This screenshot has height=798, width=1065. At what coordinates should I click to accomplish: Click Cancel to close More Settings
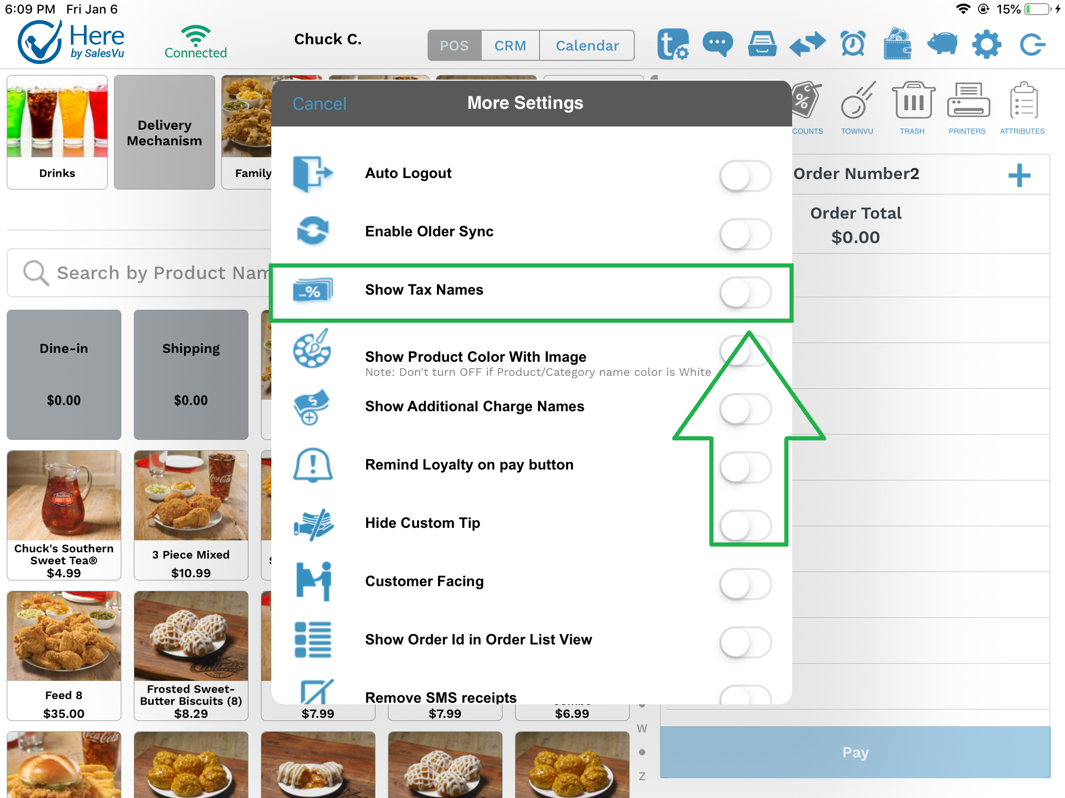click(x=319, y=103)
